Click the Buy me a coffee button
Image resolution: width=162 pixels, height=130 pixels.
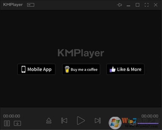pos(81,69)
